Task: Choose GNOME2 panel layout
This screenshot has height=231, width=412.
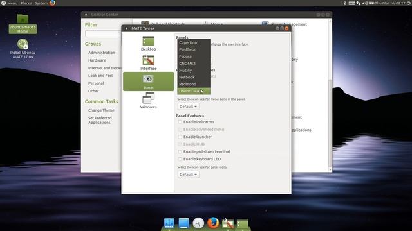Action: point(194,64)
